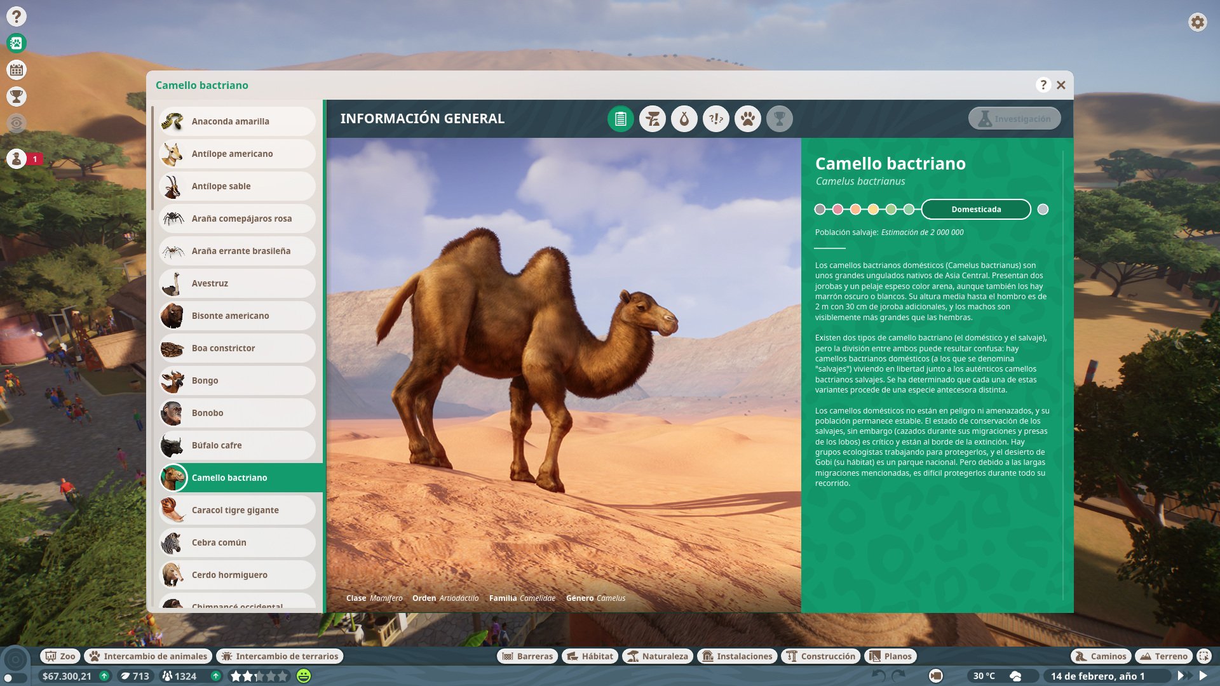Select Búfalo cafre from the animal list

click(237, 445)
